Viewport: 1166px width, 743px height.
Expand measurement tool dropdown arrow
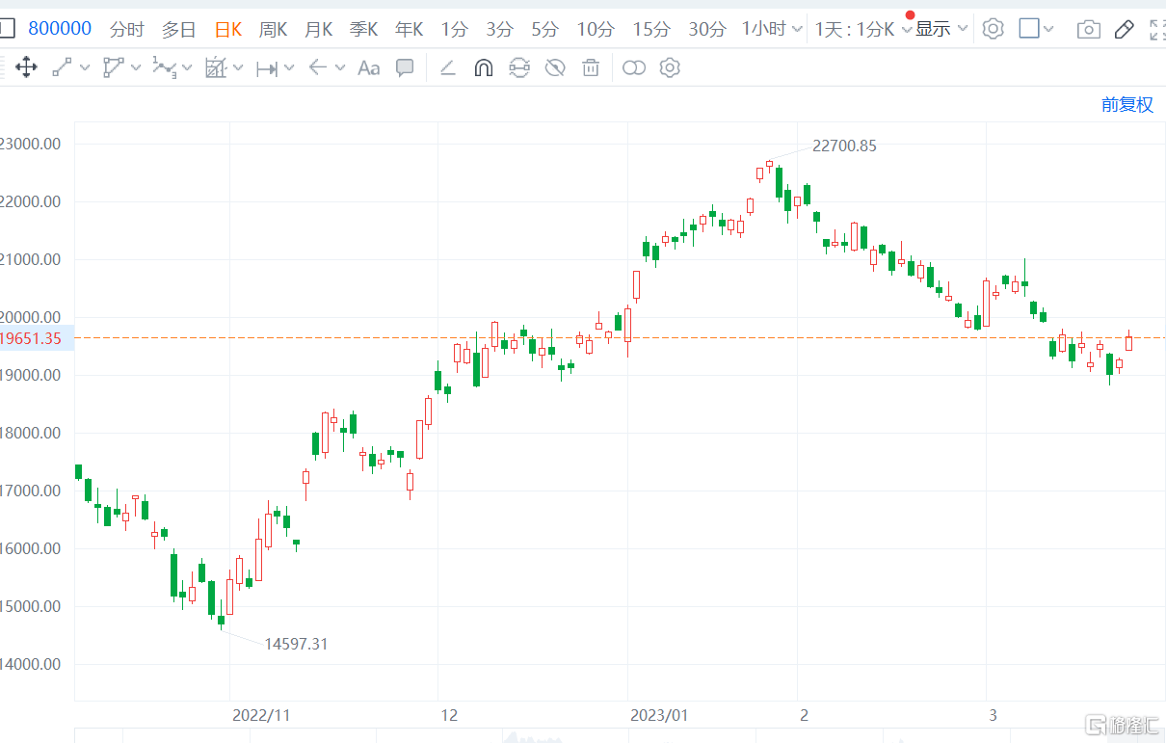(x=238, y=67)
